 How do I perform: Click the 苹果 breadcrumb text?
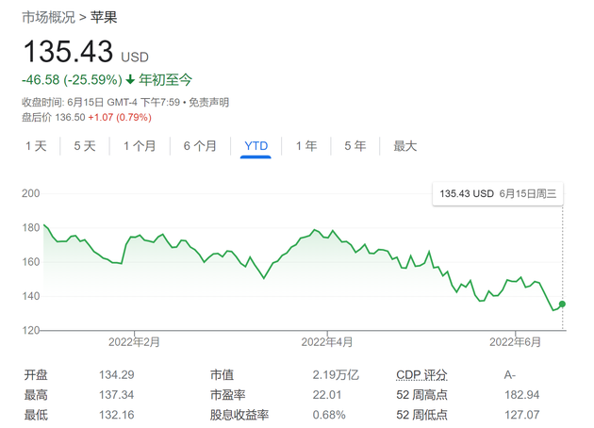pyautogui.click(x=104, y=18)
